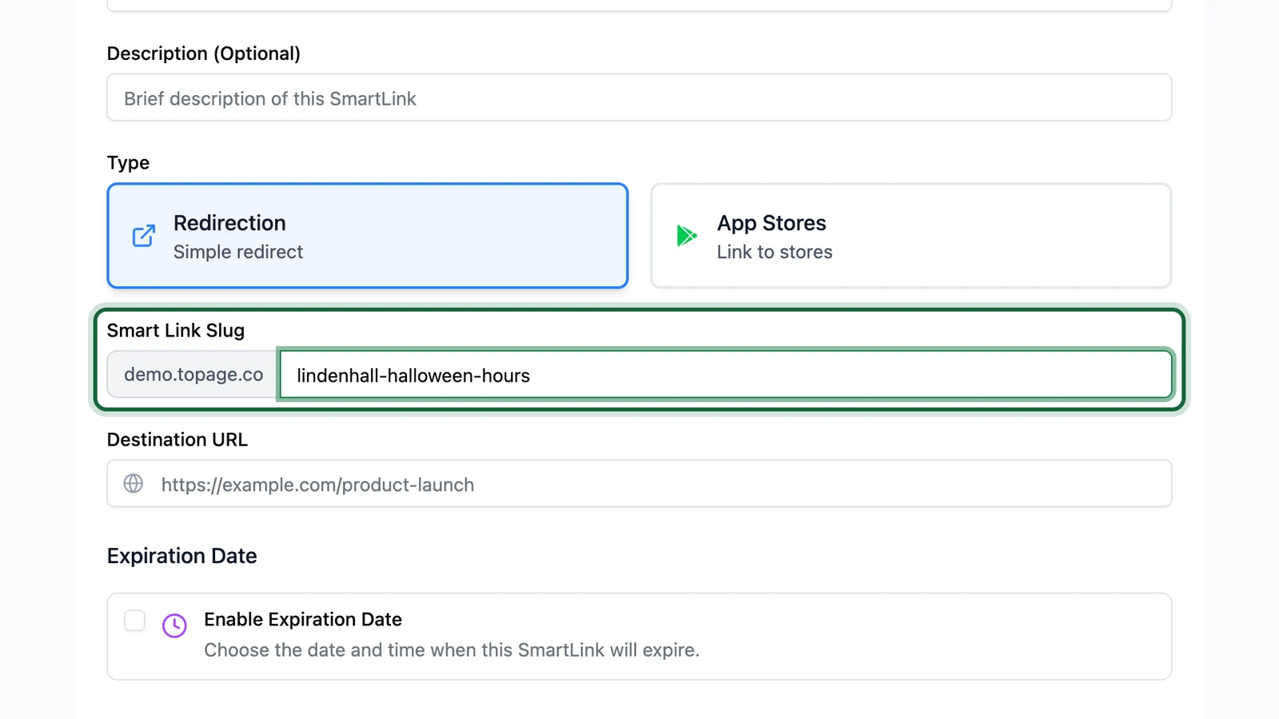Click the 'Link to stores' subtitle
This screenshot has width=1279, height=719.
click(775, 252)
